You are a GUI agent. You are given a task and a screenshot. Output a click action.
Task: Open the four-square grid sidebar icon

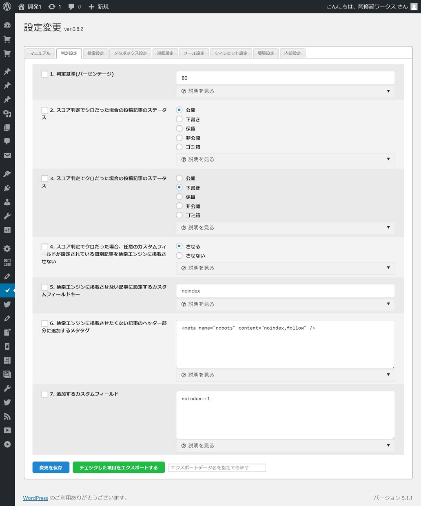coord(7,262)
